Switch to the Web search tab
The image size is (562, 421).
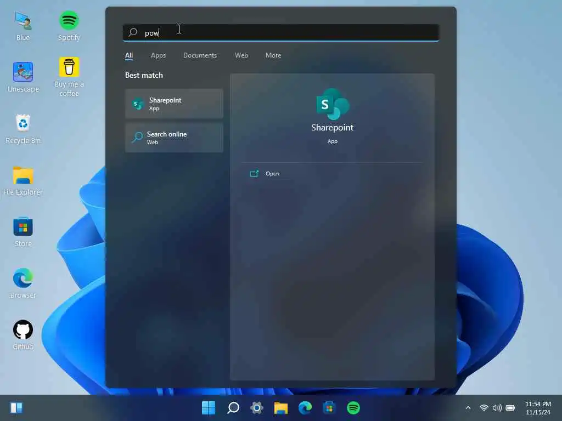point(241,55)
